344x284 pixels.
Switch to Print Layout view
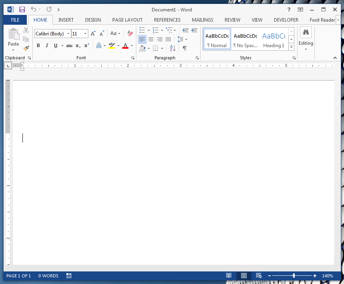(x=244, y=276)
